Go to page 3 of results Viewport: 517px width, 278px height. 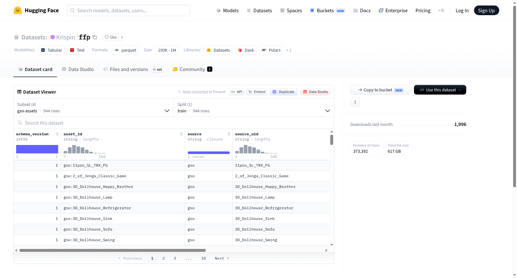(x=175, y=258)
